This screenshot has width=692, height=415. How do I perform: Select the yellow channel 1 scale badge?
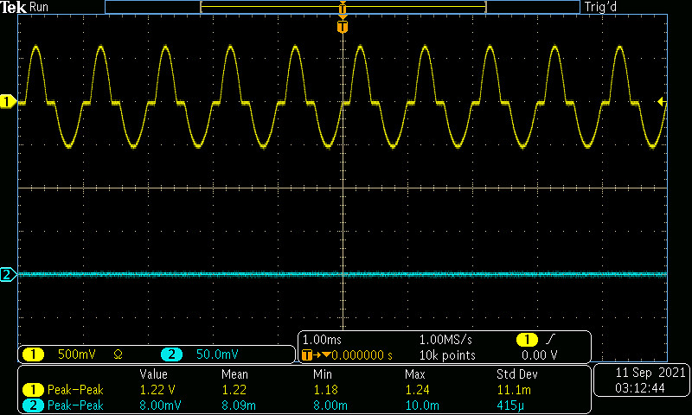coord(33,354)
